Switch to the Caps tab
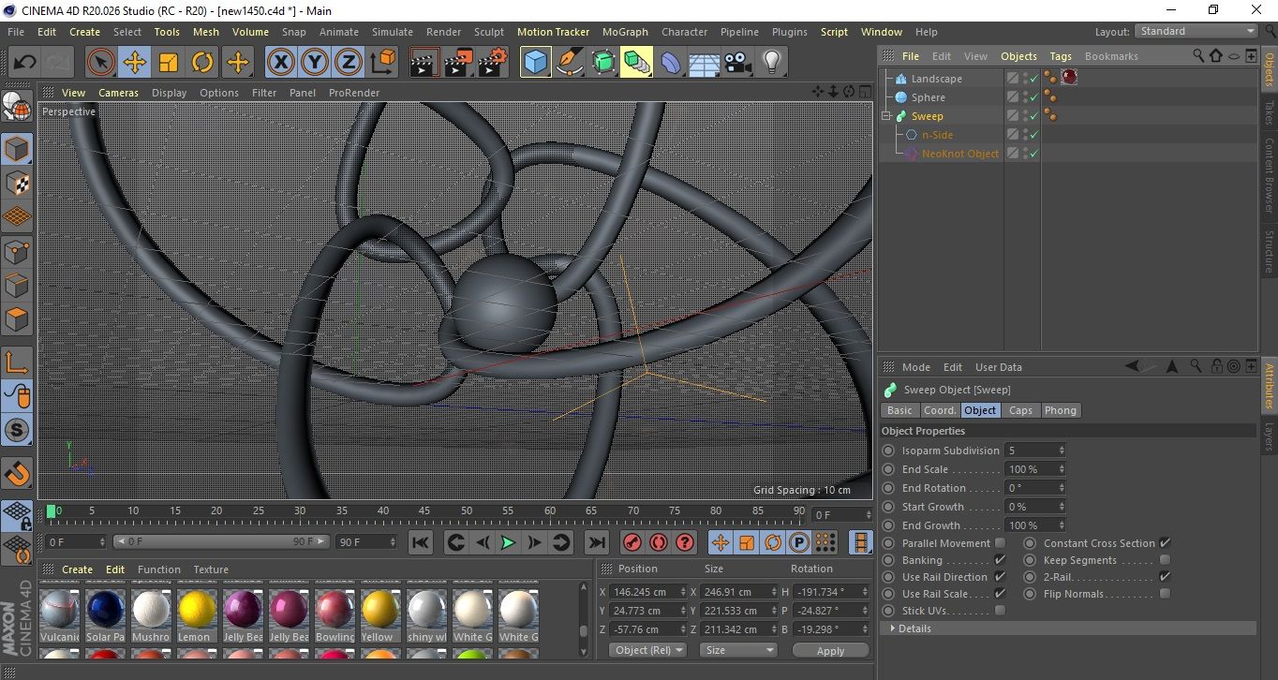The image size is (1278, 680). coord(1020,410)
